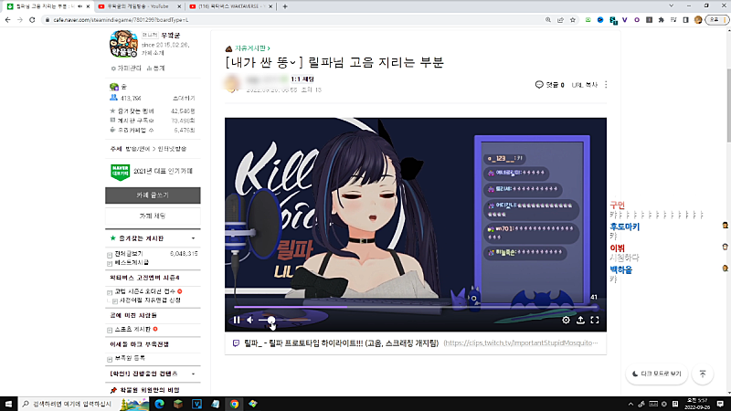731x411 pixels.
Task: Open the cafe chat button
Action: point(153,216)
